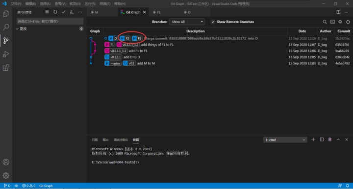The height and width of the screenshot is (189, 353).
Task: Click the D branch indicator in status bar
Action: pos(7,186)
